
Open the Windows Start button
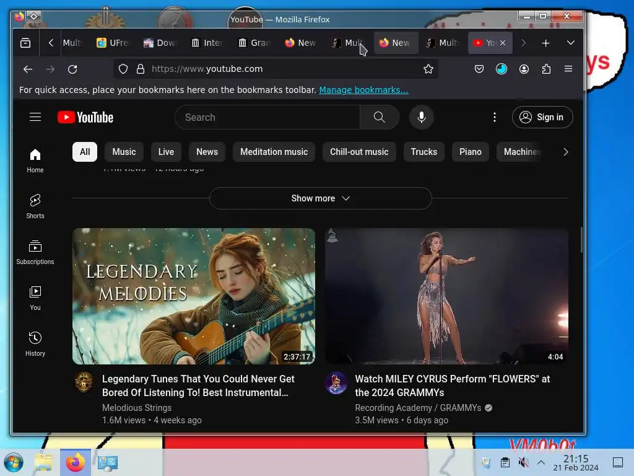14,462
